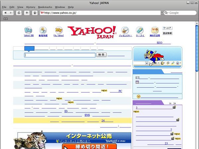Click the Yahoo! BB bubble icon

coord(28,30)
